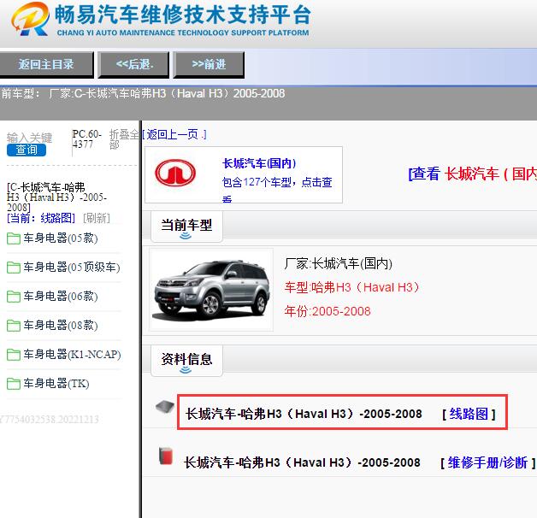Expand tree item 车身电器(05顶级车)

coord(72,268)
